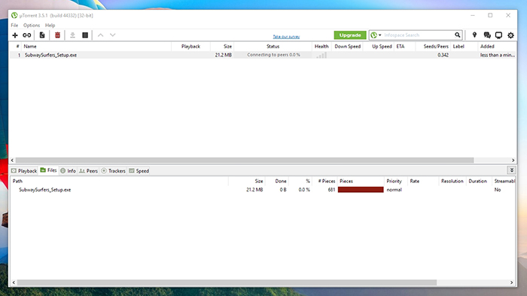
Task: Click the chat bubbles icon in toolbar
Action: pos(487,35)
